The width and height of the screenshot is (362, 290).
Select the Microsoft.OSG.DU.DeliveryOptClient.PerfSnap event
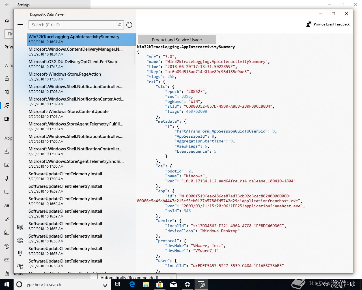pyautogui.click(x=81, y=64)
